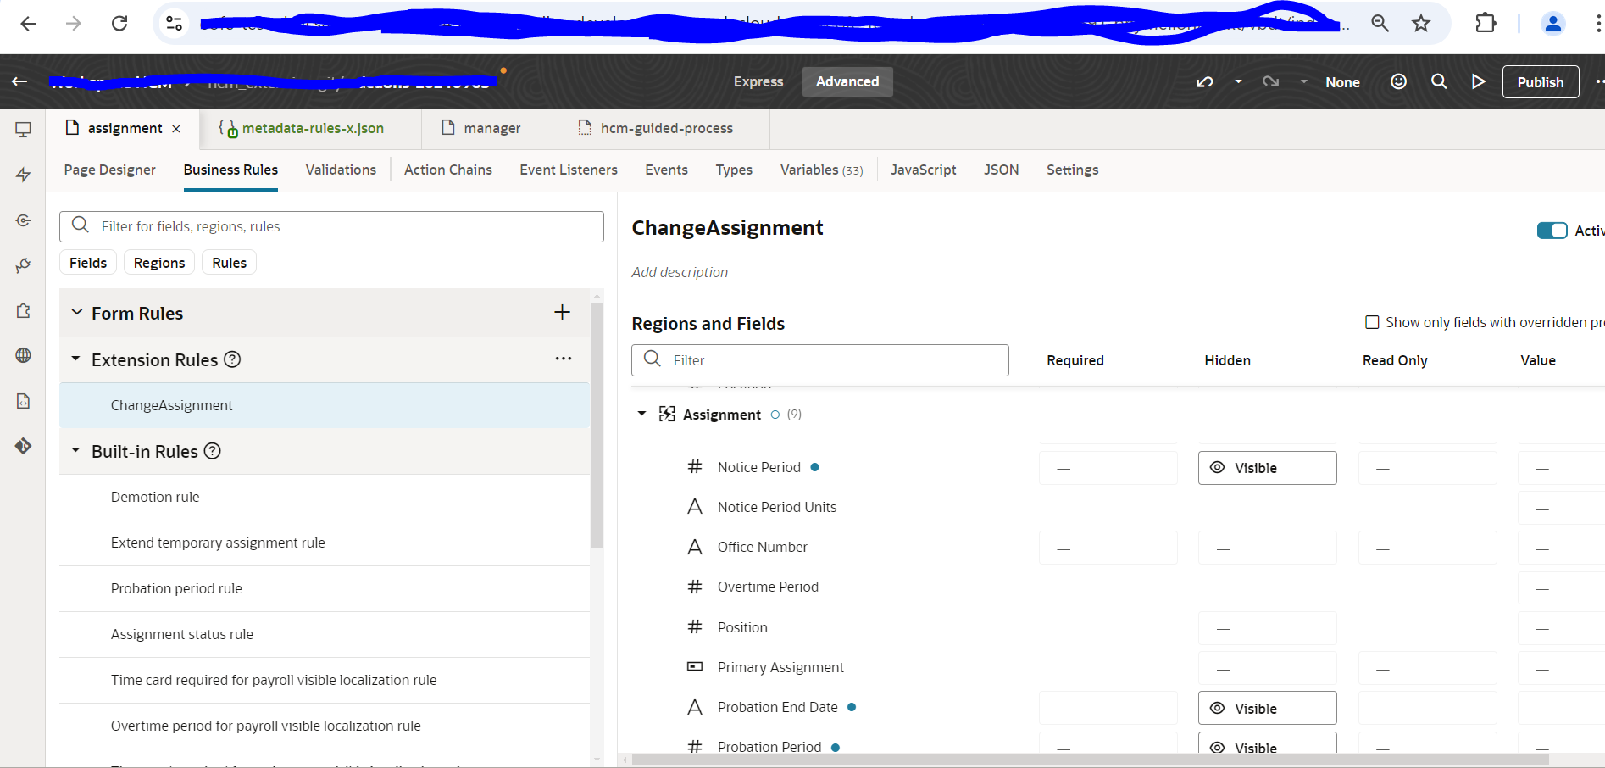Check 'Show only fields with overridden' checkbox
Image resolution: width=1605 pixels, height=768 pixels.
(x=1373, y=322)
